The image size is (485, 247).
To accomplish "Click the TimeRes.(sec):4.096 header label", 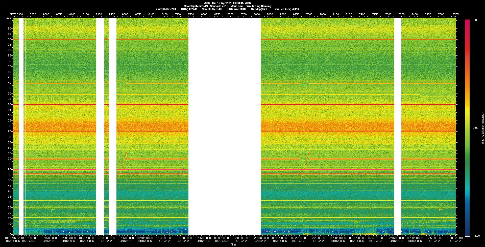I will (x=286, y=9).
